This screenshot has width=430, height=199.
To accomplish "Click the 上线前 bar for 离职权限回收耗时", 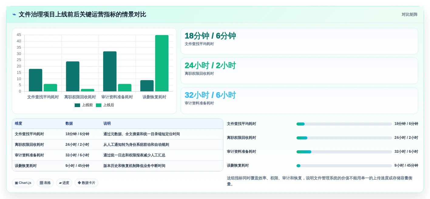I will pos(73,77).
